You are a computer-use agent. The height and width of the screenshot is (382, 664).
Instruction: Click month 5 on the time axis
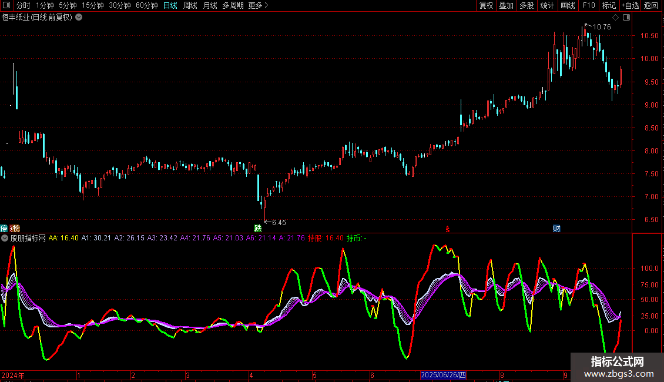[314, 376]
